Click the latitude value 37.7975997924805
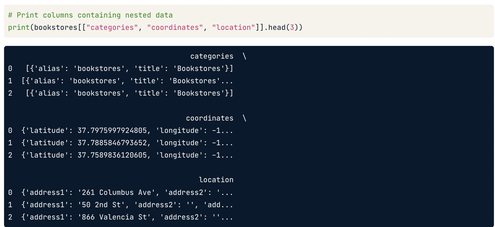Screen dimensions: 495x227 coord(112,131)
